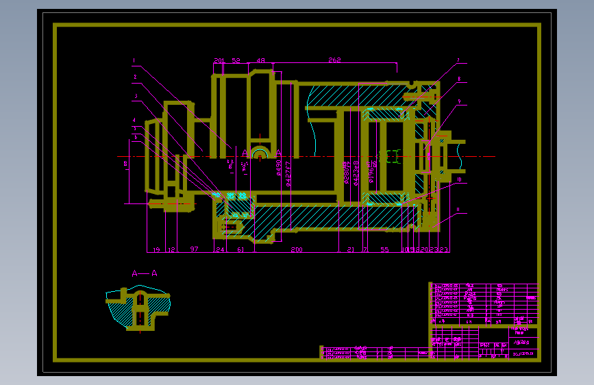The width and height of the screenshot is (594, 385).
Task: Pick the ø280 fit dimension text
Action: tap(346, 173)
